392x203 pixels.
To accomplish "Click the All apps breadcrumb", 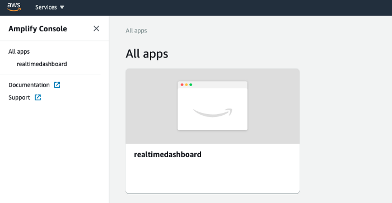I will [136, 31].
